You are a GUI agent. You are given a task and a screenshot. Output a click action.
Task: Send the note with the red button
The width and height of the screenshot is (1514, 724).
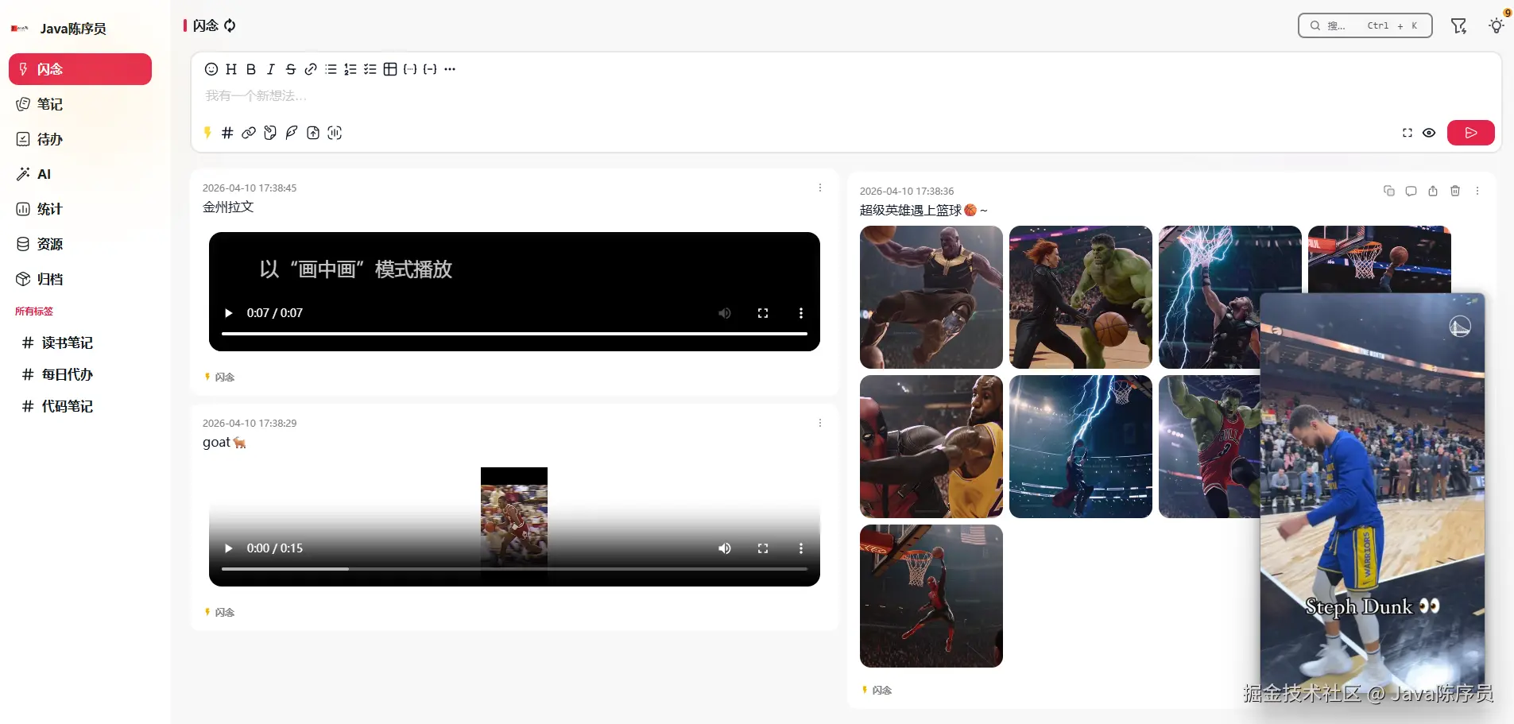pyautogui.click(x=1471, y=133)
